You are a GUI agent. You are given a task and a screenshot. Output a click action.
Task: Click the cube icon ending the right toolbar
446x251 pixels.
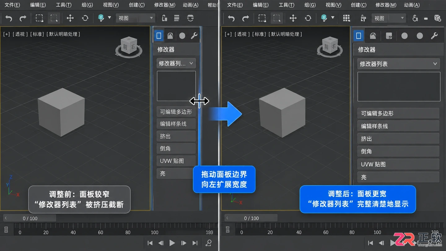click(437, 18)
